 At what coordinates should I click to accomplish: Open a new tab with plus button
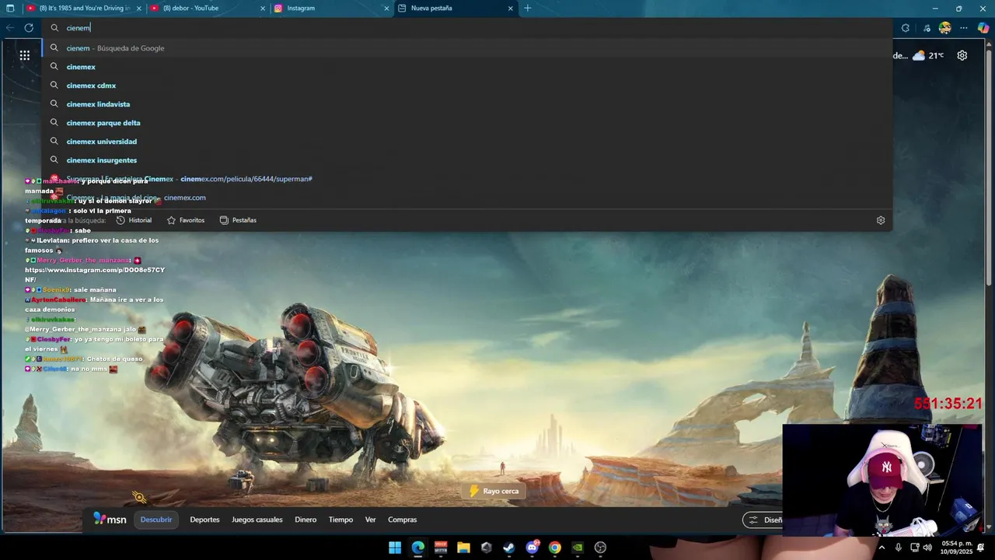click(528, 8)
